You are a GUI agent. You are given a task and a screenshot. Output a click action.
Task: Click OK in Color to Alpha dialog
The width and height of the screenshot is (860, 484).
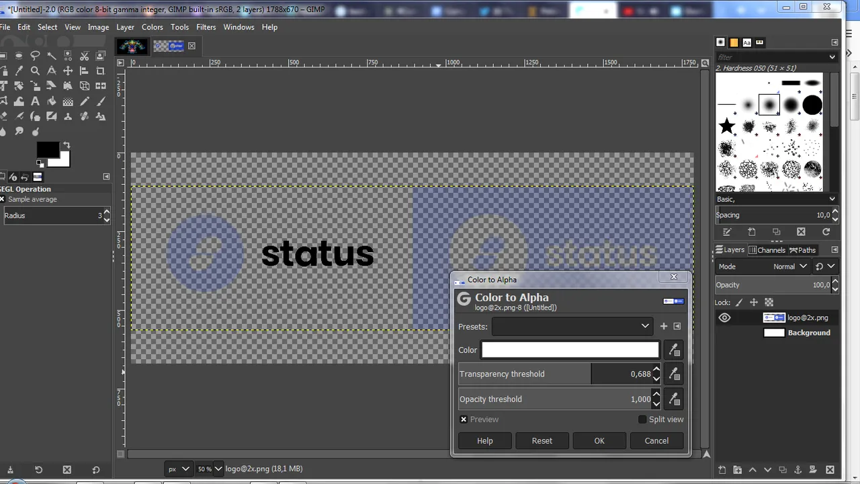point(599,441)
